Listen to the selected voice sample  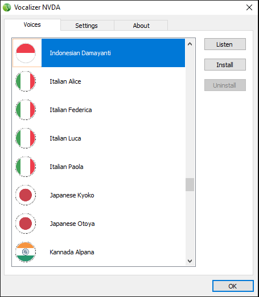[225, 44]
